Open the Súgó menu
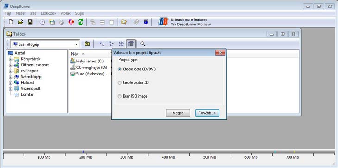 point(80,13)
